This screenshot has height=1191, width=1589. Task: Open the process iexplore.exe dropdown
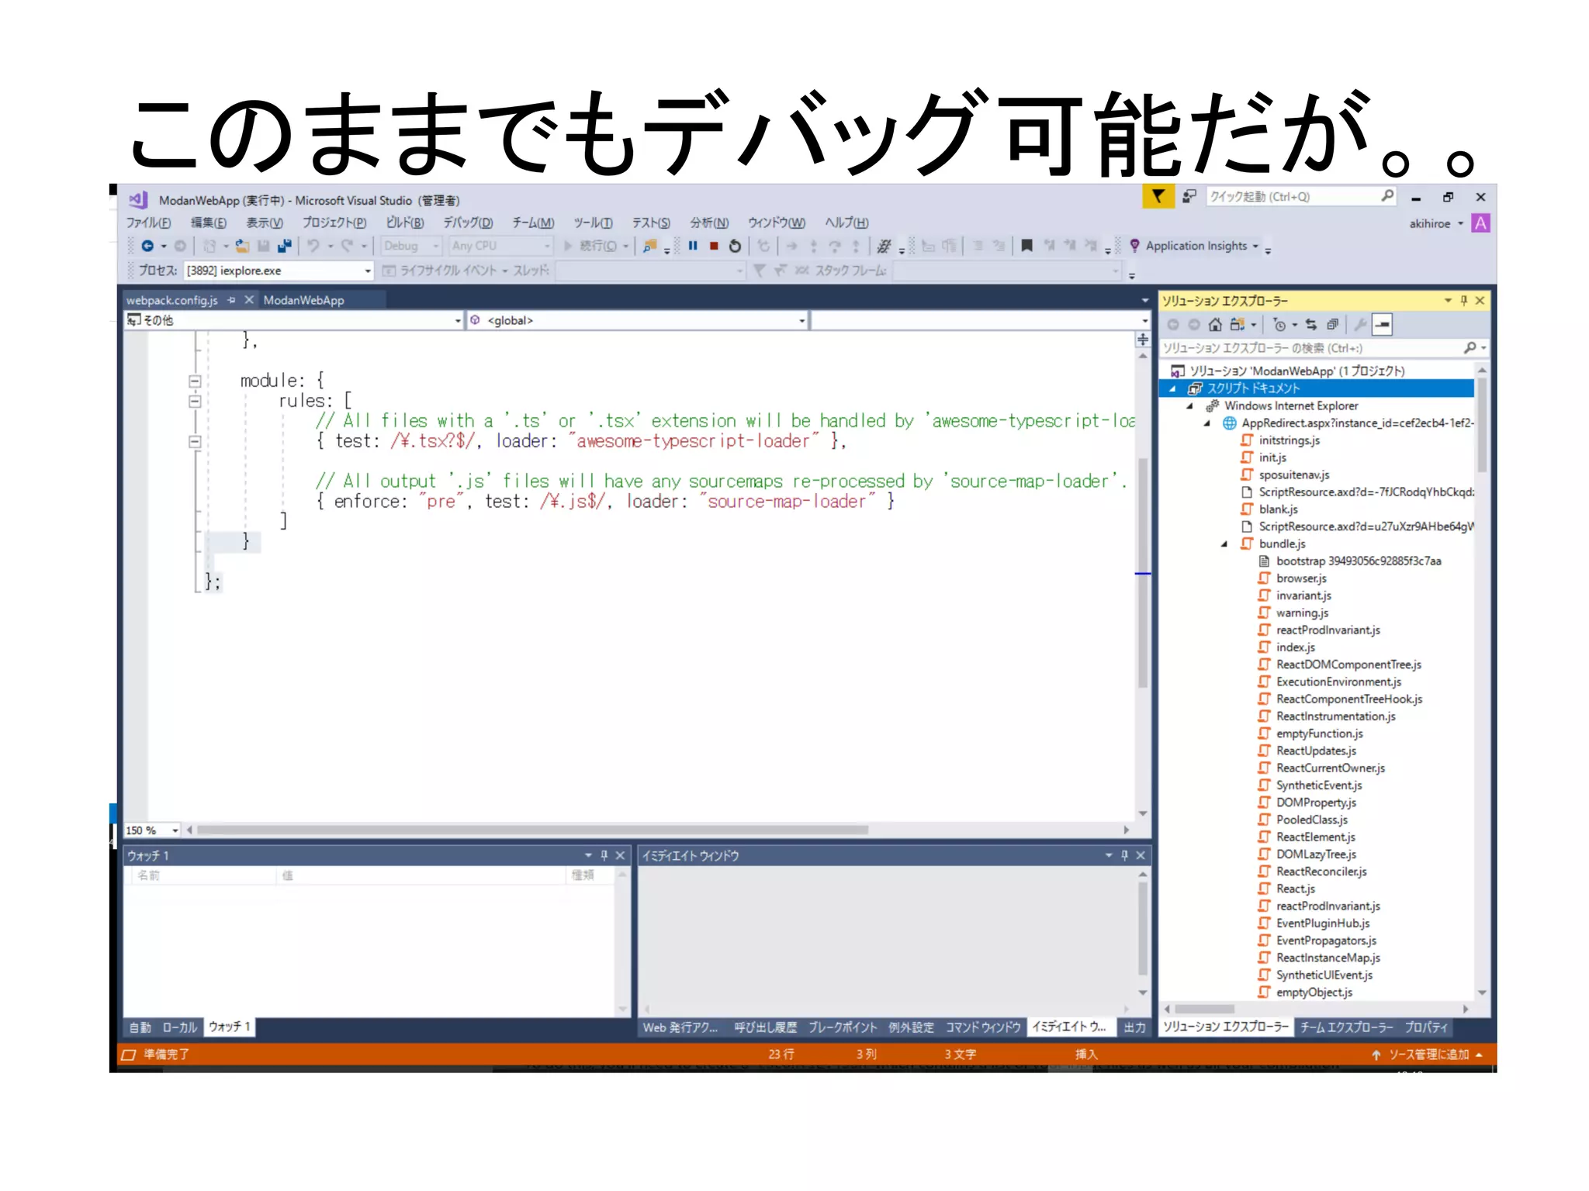click(x=368, y=271)
